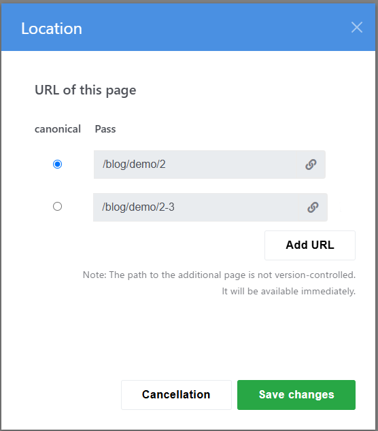378x431 pixels.
Task: Focus the /blog/demo/2-3 path field
Action: coord(196,207)
